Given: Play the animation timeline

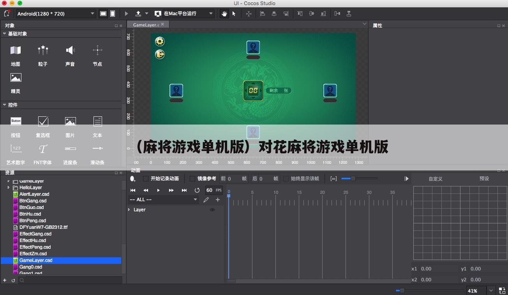Looking at the screenshot, I should pyautogui.click(x=158, y=190).
